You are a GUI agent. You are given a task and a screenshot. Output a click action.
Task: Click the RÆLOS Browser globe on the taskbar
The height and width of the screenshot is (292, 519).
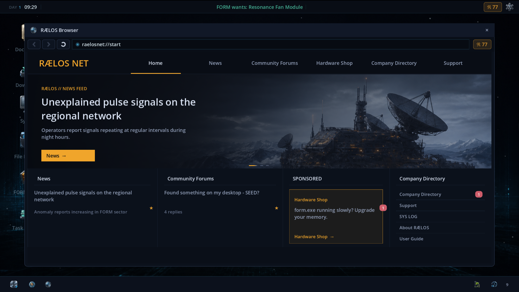pos(48,284)
